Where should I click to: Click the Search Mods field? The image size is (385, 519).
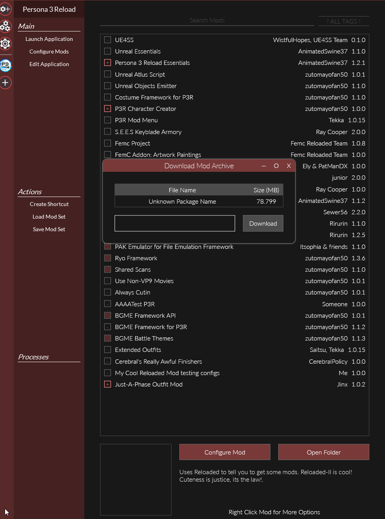[x=207, y=20]
